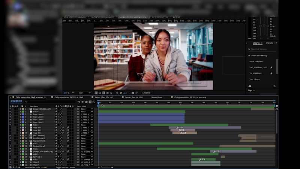
Task: Switch to the Swipey_Flyer_35s_16x9 timeline tab
Action: (104, 97)
